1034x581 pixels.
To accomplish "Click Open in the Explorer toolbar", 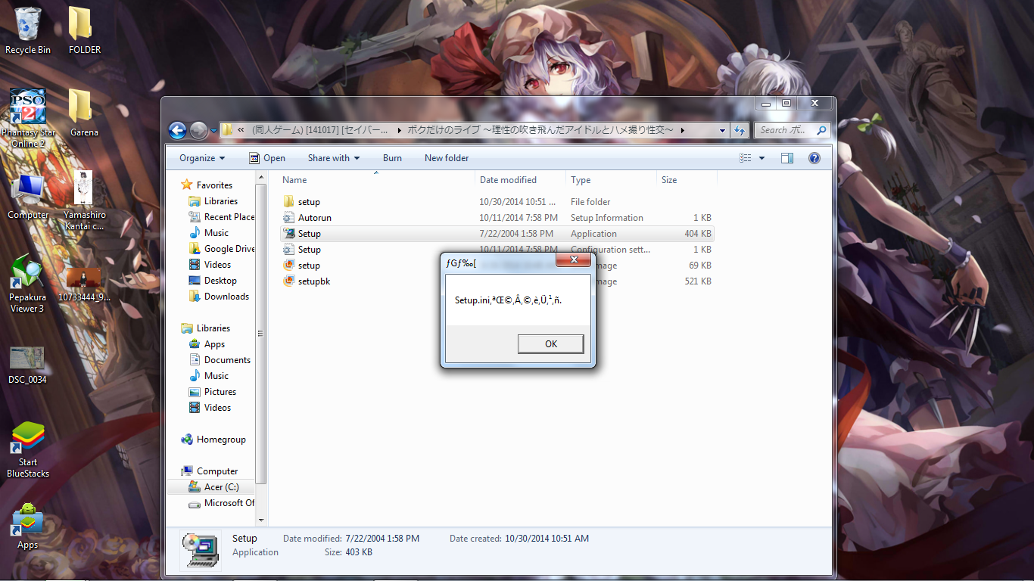I will coord(267,158).
